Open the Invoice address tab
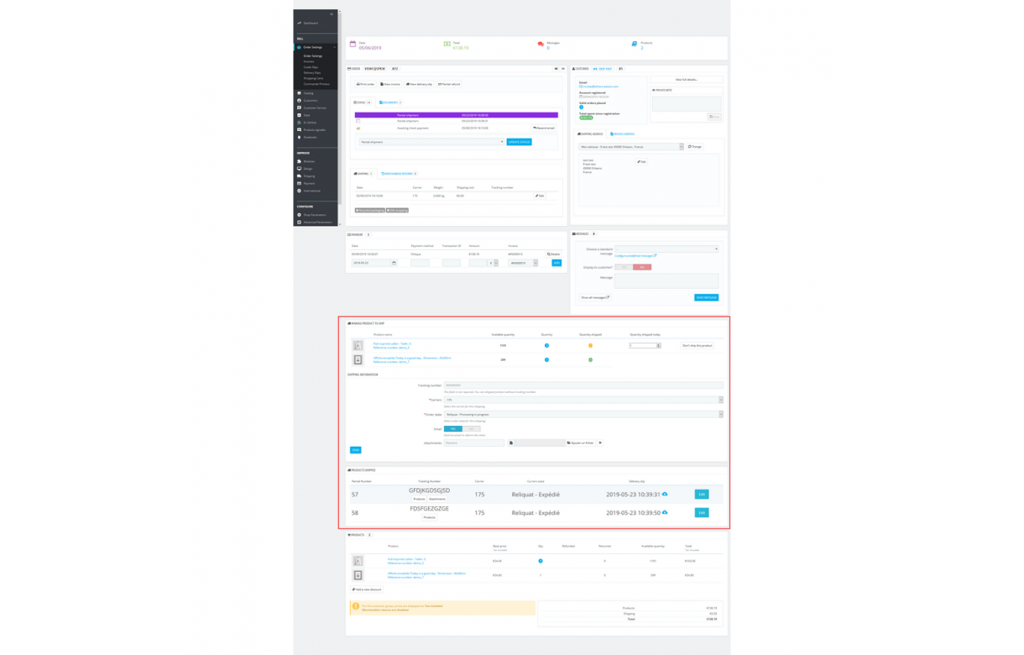This screenshot has height=655, width=1024. 624,134
